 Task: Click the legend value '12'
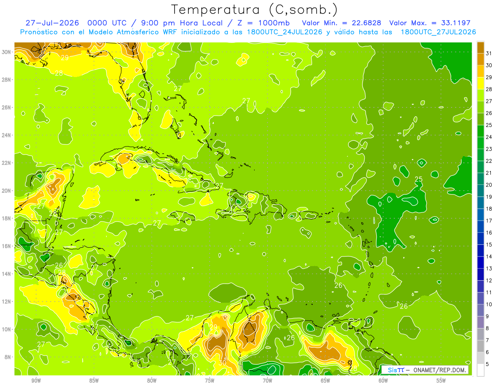pos(489,280)
